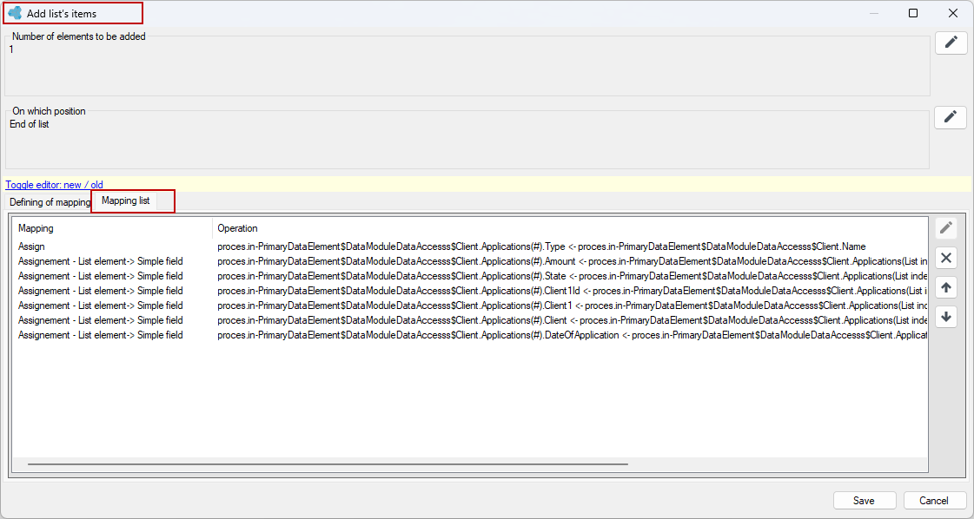Select the row mapping Applications(#).State
Image resolution: width=974 pixels, height=519 pixels.
click(470, 276)
